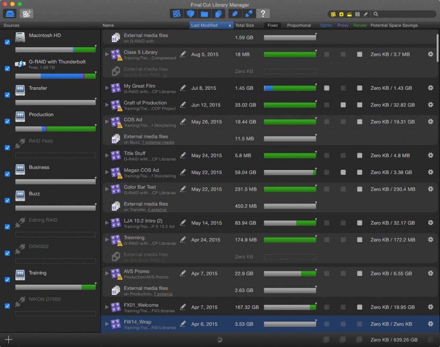This screenshot has width=440, height=347.
Task: Expand the FX01_Welcome library
Action: [x=107, y=307]
